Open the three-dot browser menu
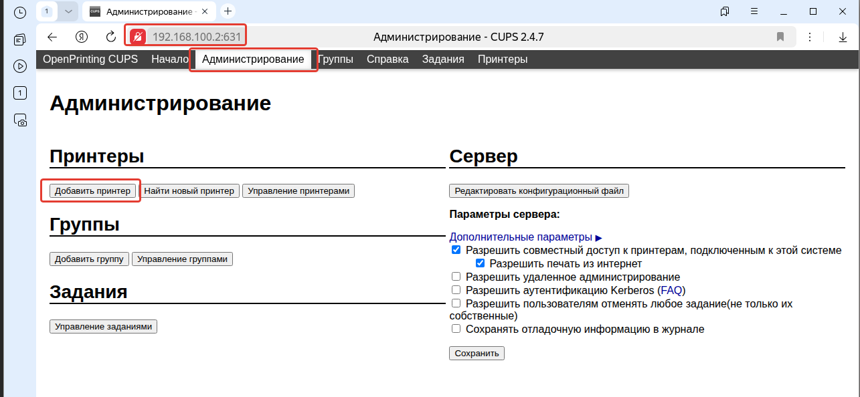The image size is (860, 397). pos(810,37)
